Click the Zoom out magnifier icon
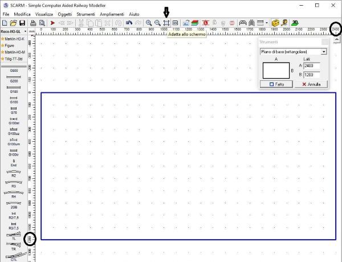The width and height of the screenshot is (342, 262). pyautogui.click(x=157, y=22)
